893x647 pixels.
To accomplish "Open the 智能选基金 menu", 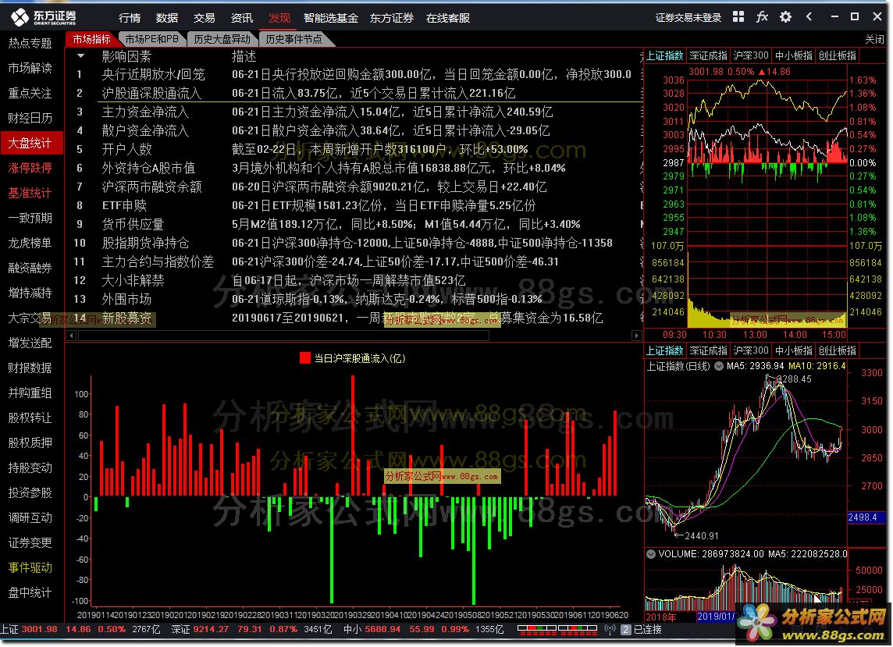I will click(x=330, y=18).
